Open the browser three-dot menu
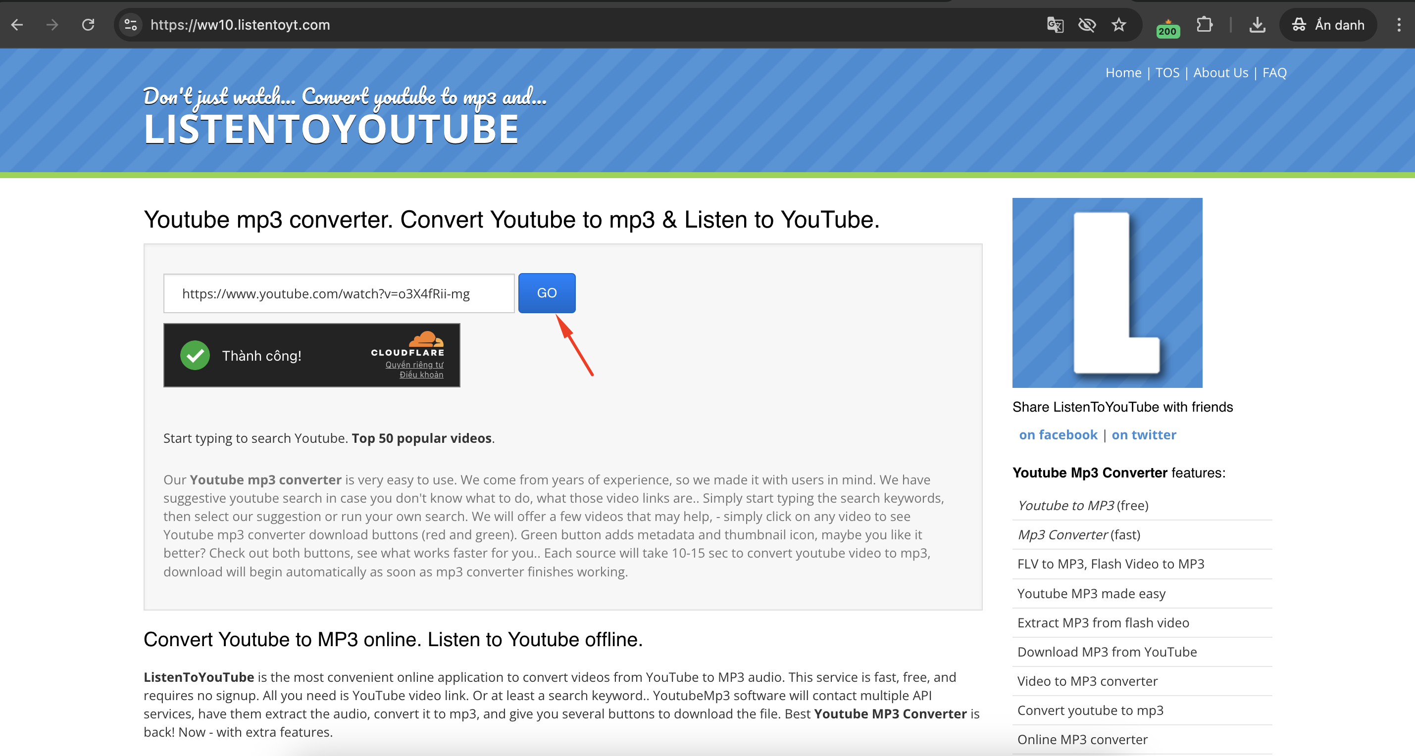Viewport: 1415px width, 756px height. pyautogui.click(x=1399, y=25)
